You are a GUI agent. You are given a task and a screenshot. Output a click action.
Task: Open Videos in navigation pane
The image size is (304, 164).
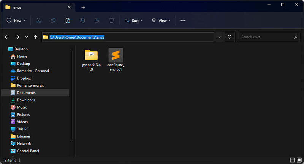pyautogui.click(x=19, y=122)
